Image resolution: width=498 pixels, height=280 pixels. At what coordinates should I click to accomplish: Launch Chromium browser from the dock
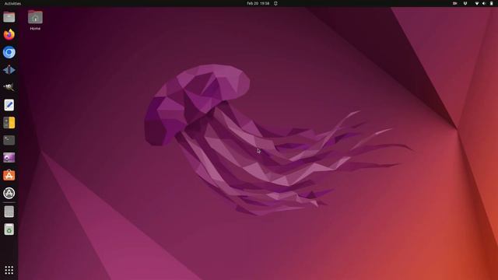(9, 52)
